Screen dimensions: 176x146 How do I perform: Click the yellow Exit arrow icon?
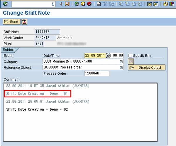click(x=83, y=4)
